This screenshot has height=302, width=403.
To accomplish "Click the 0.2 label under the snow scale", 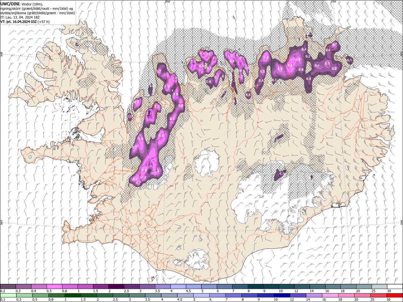I will click(2, 291).
